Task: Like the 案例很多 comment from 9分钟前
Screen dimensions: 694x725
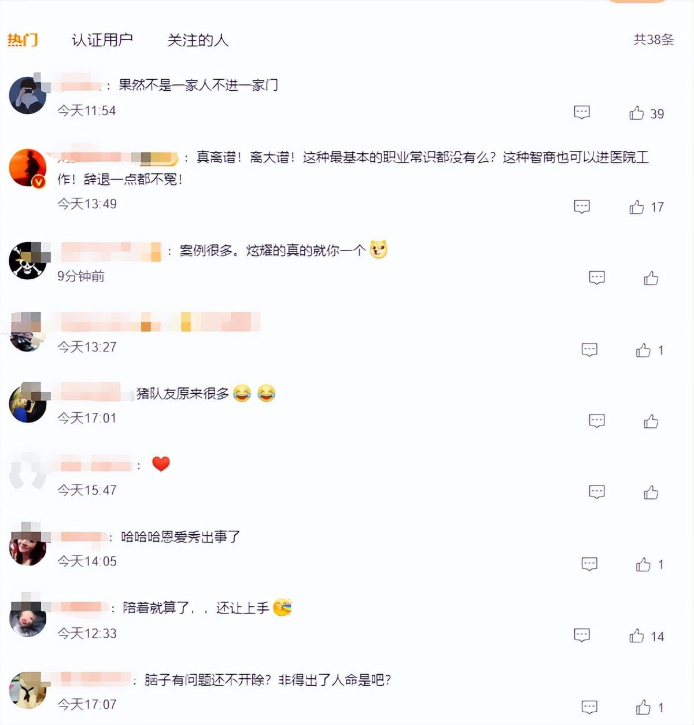Action: point(651,278)
